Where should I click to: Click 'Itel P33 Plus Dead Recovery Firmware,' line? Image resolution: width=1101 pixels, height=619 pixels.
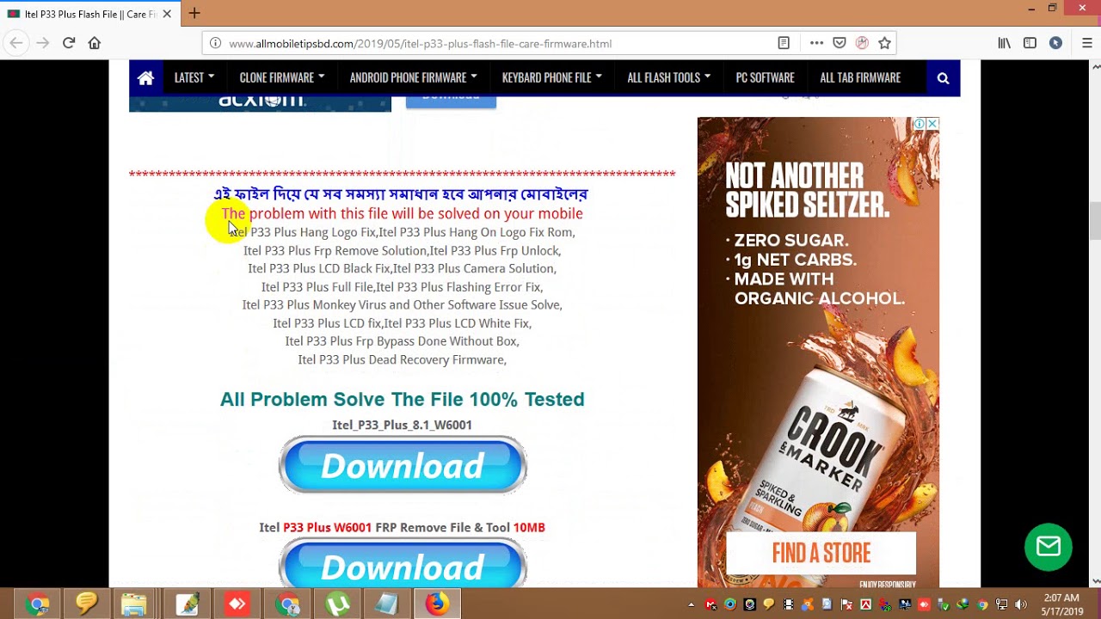point(402,359)
